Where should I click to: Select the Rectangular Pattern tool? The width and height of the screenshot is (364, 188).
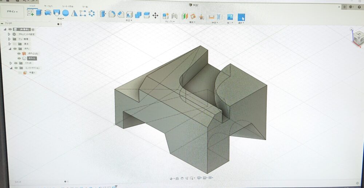coord(83,13)
